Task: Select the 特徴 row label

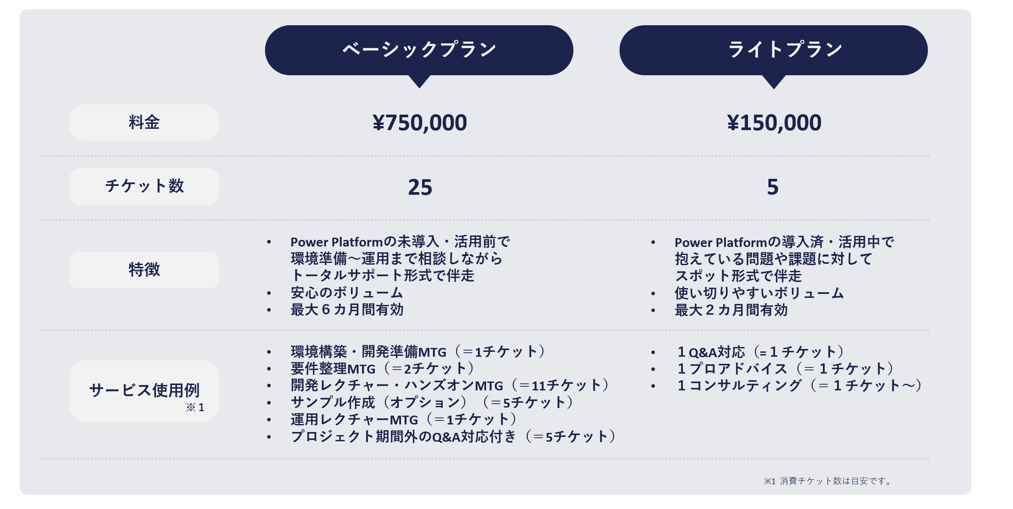Action: [x=144, y=270]
